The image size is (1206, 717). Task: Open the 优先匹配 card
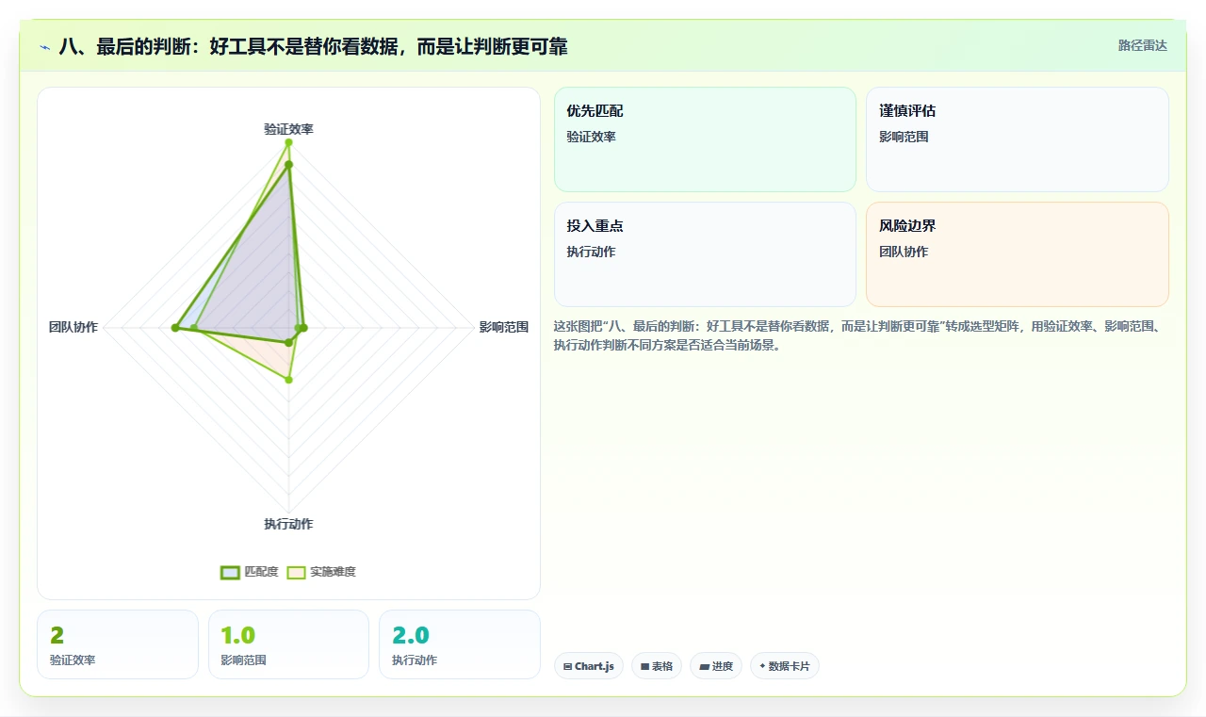tap(705, 139)
